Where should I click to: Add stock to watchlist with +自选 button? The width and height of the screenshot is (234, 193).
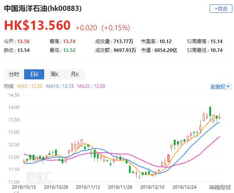[221, 9]
